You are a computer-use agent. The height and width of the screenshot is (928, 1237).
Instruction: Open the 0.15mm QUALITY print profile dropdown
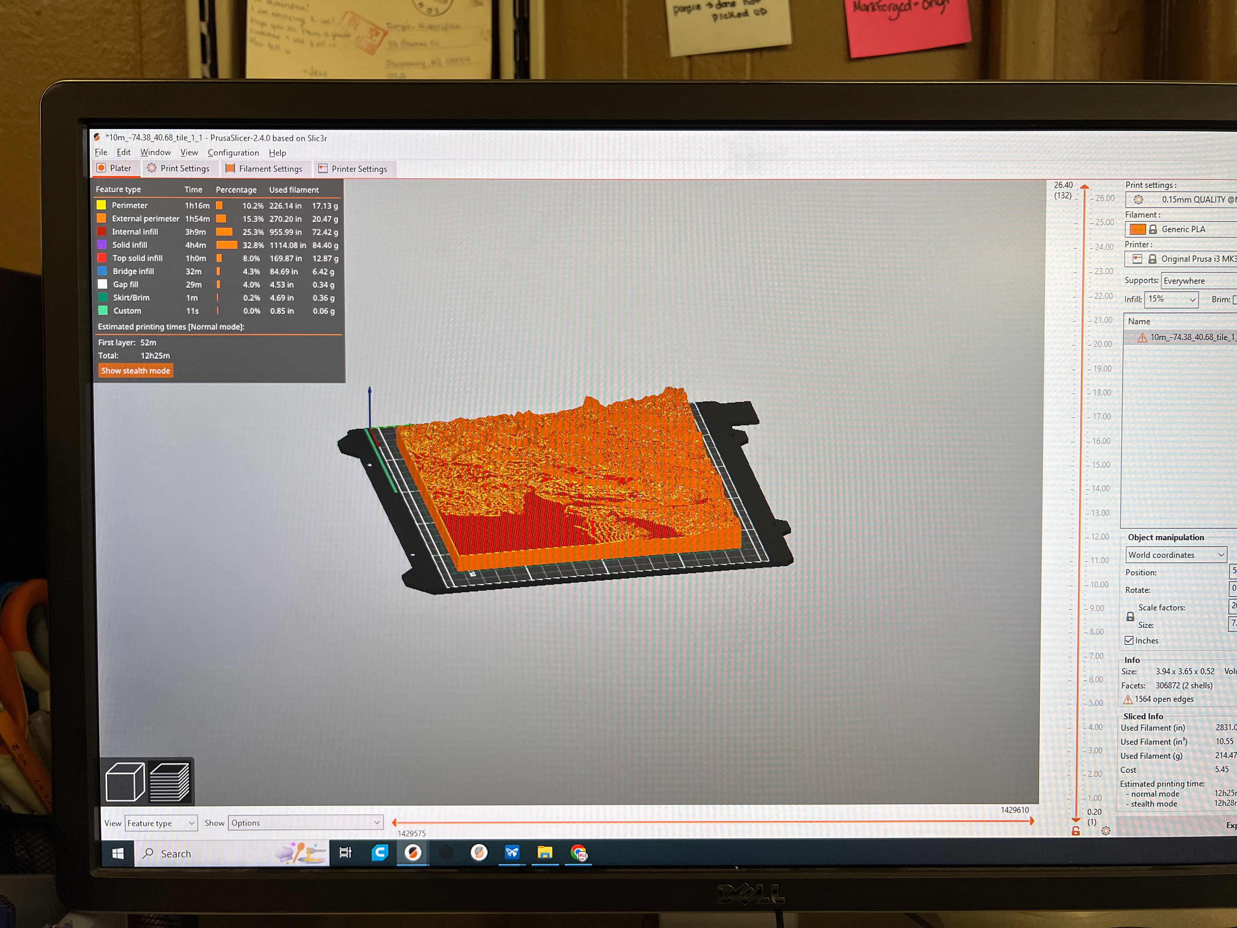[x=1181, y=200]
